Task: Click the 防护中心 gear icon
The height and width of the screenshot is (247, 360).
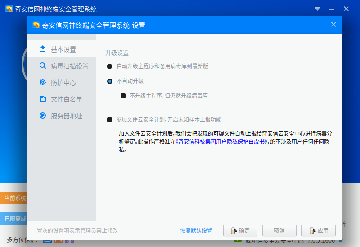Action: [x=43, y=83]
